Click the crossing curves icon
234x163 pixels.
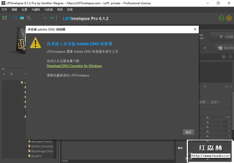coord(52,18)
